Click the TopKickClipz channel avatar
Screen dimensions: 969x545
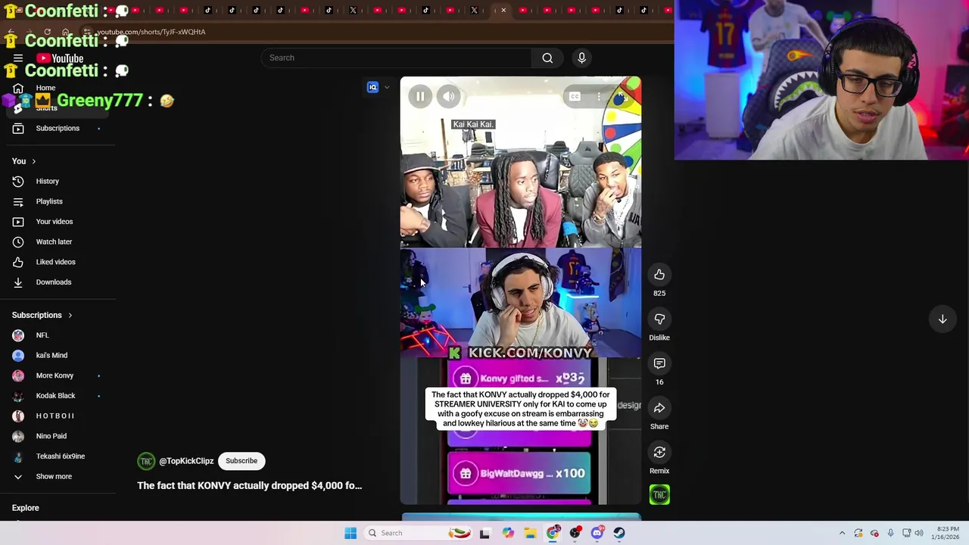click(146, 461)
